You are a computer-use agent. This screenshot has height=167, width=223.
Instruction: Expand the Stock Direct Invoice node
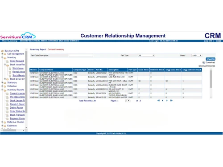point(5,79)
